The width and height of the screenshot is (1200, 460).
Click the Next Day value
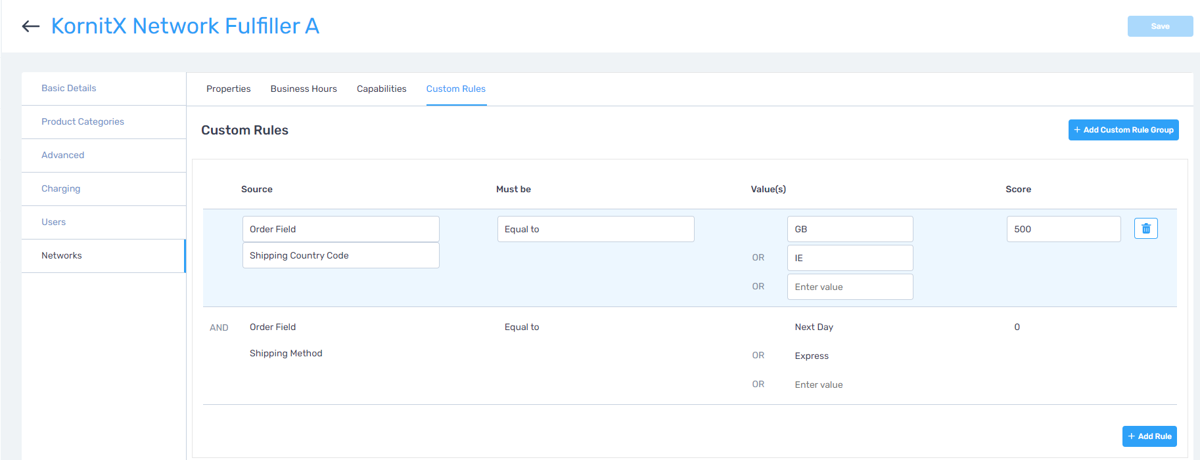click(x=814, y=327)
